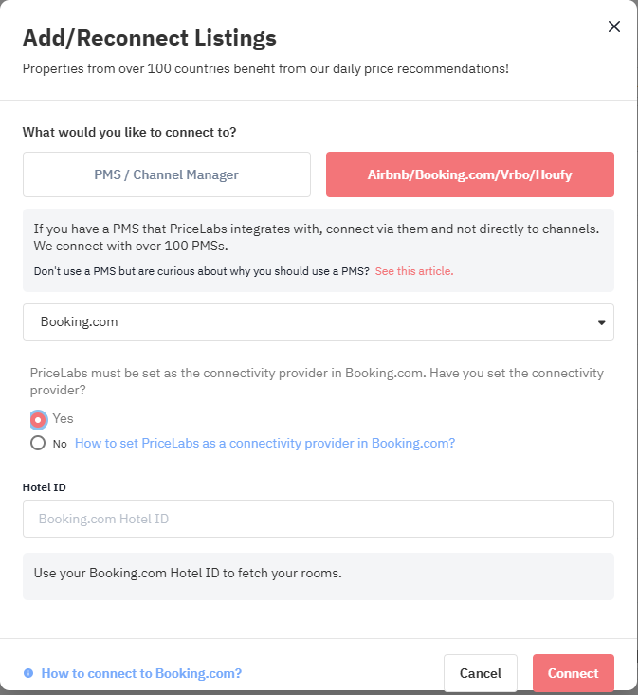Open the Booking.com channel dropdown
The width and height of the screenshot is (638, 695).
pos(319,322)
